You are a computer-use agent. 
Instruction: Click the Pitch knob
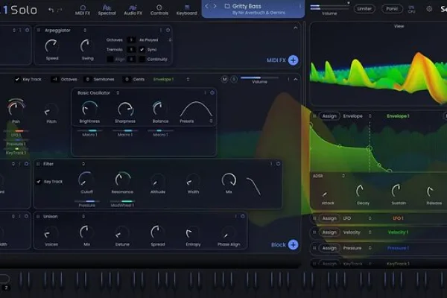(51, 111)
